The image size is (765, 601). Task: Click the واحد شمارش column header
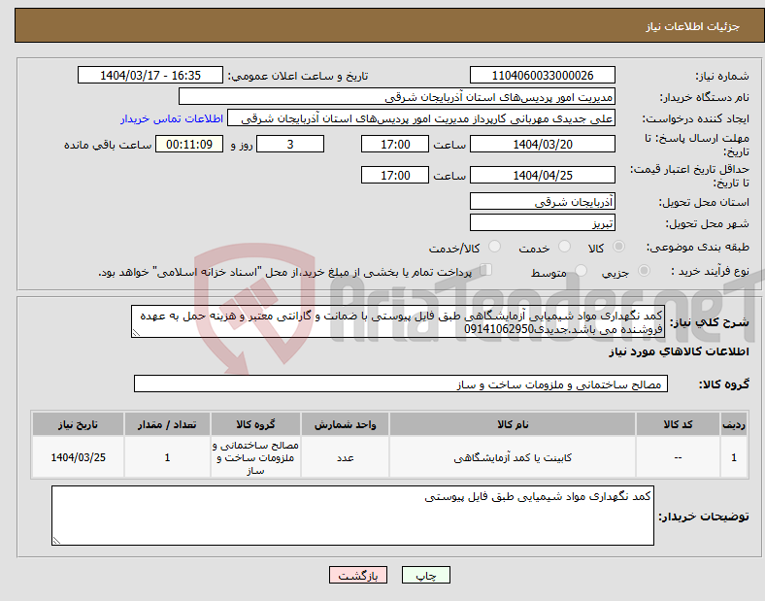(x=345, y=424)
